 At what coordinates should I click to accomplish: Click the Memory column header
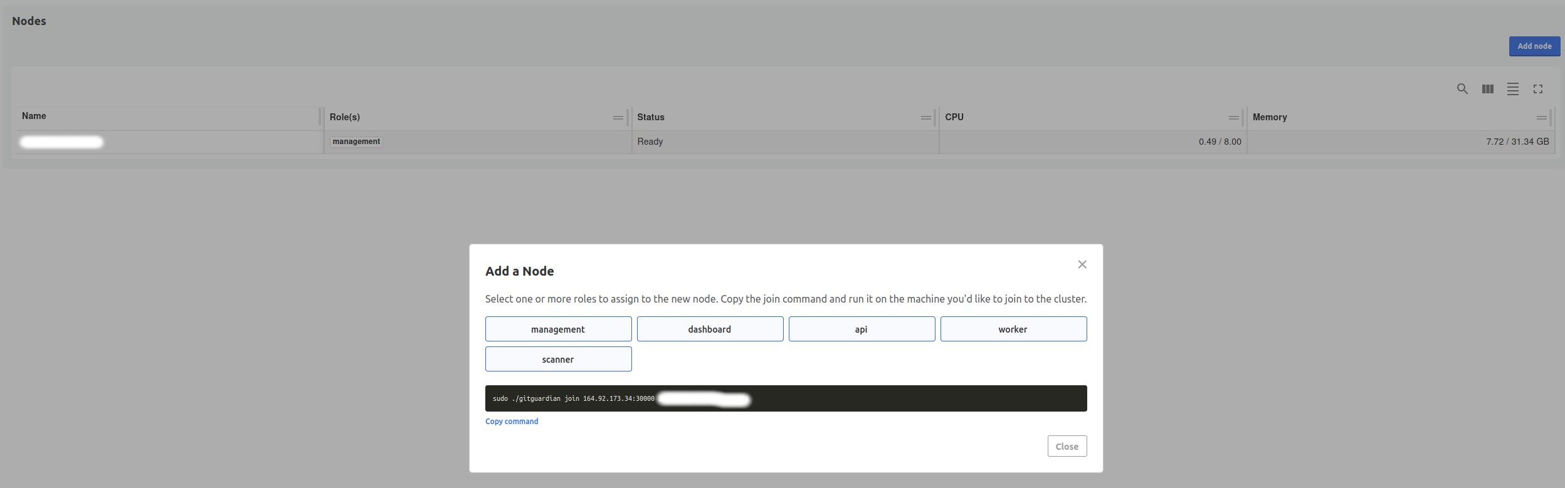1270,117
